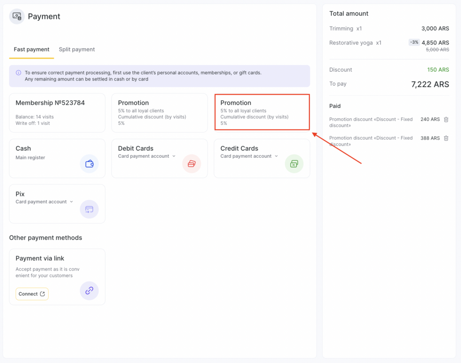
Task: Delete the 240 ARS promotion discount
Action: (446, 119)
